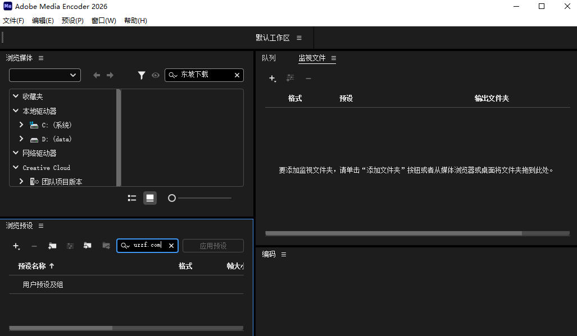Select the 团队项目版本 icon
Viewport: 577px width, 336px height.
click(34, 181)
